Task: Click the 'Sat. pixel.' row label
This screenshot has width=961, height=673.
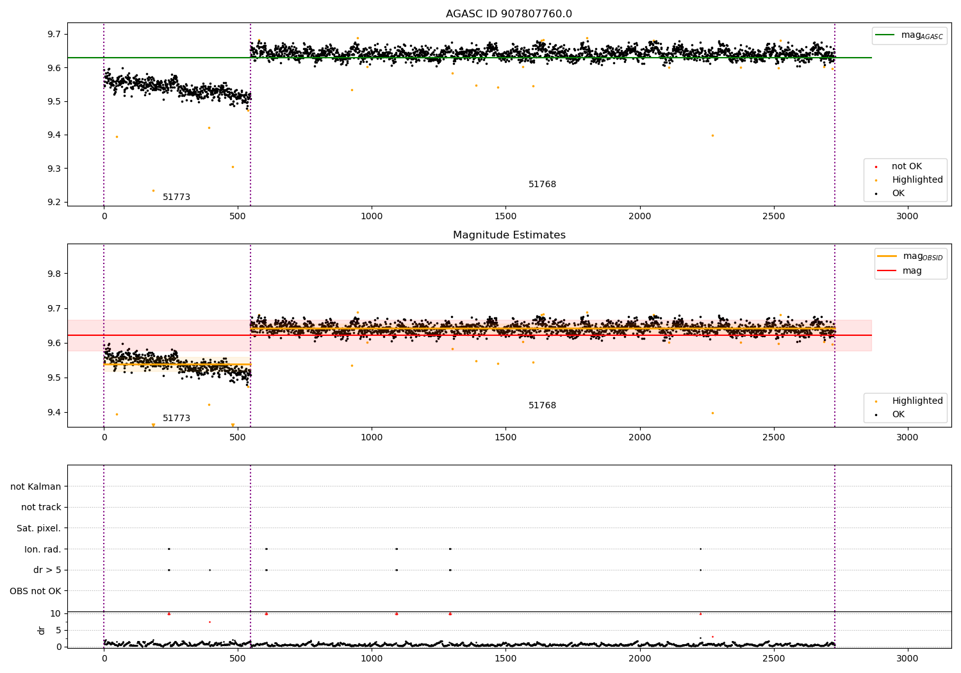Action: (39, 529)
